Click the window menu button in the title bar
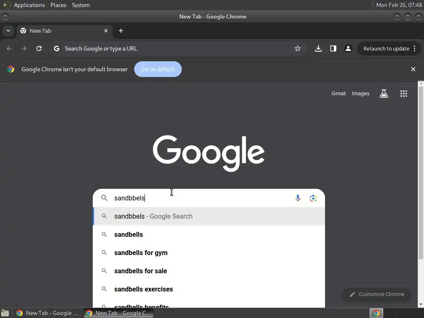This screenshot has height=318, width=424. click(5, 17)
